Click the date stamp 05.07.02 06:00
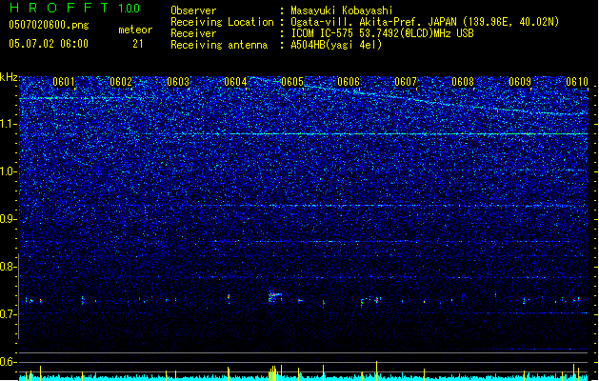The image size is (599, 381). pos(49,44)
